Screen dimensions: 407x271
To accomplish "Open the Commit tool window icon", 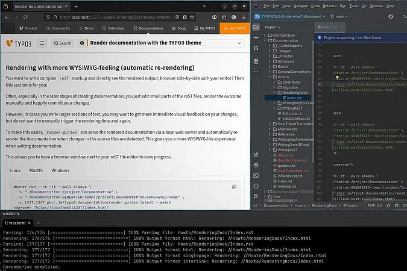I will coord(257,36).
